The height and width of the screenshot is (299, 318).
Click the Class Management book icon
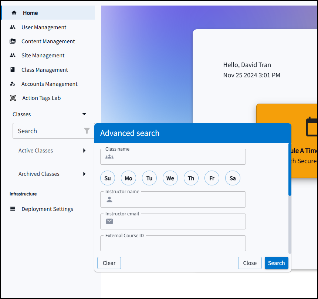(13, 70)
